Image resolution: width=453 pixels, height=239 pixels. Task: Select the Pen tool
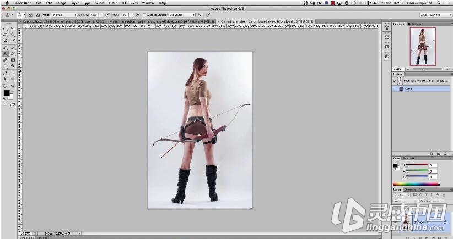[5, 73]
